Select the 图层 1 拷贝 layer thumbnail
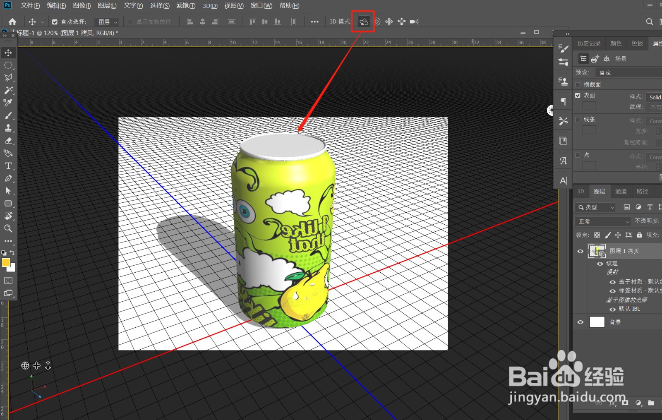The image size is (662, 420). tap(597, 251)
